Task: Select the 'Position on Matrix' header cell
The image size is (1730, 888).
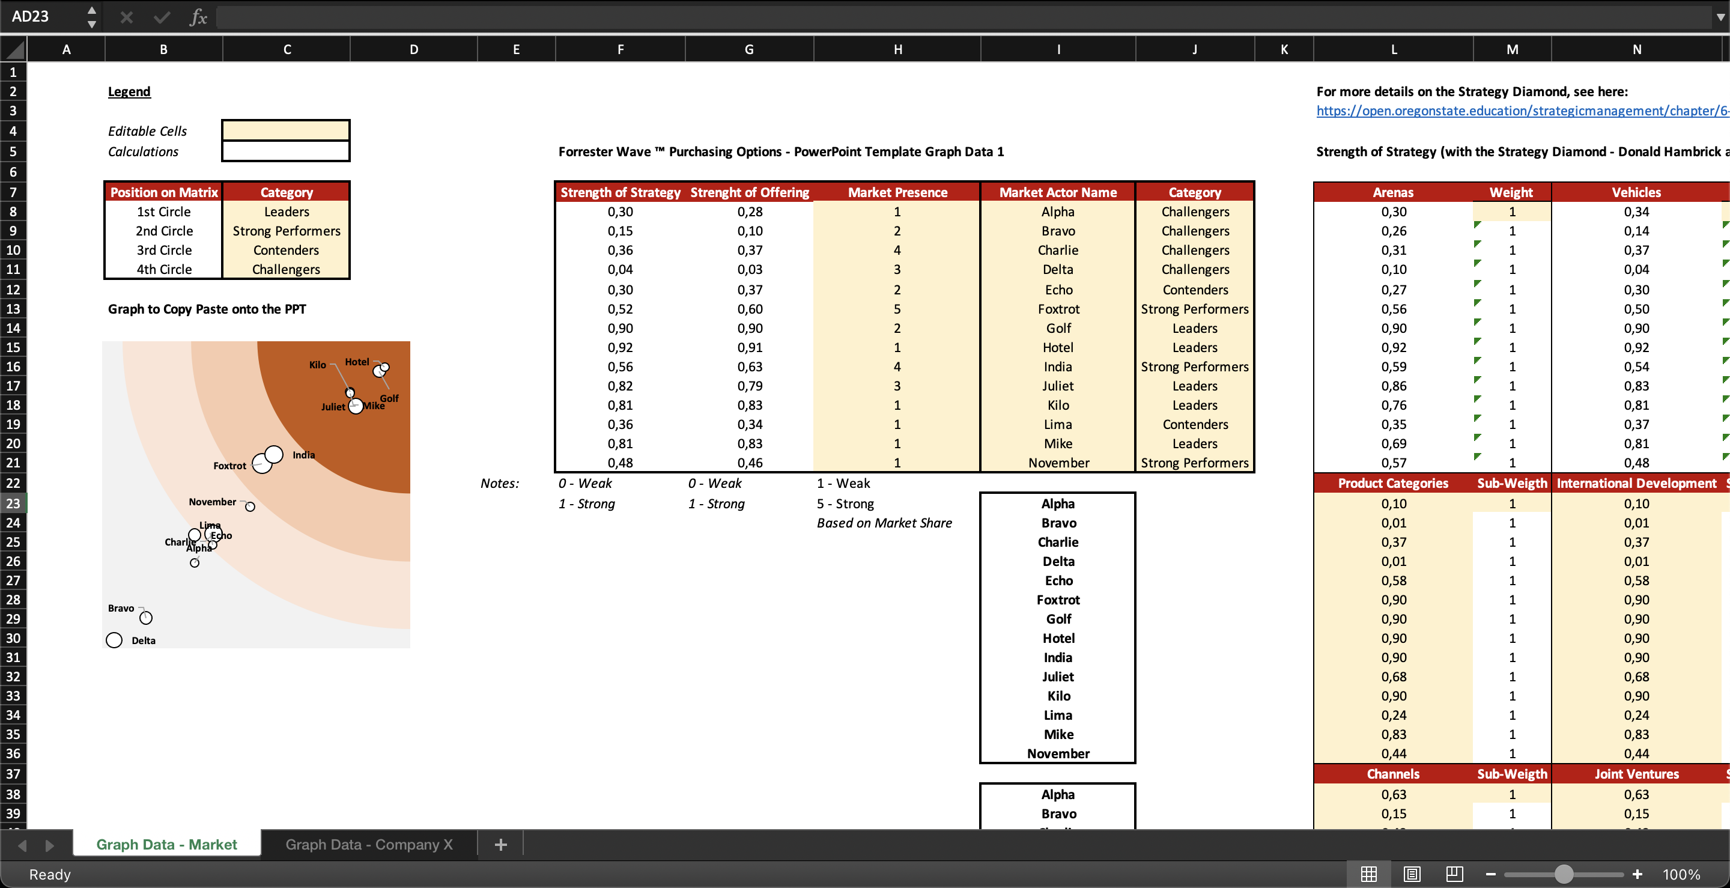Action: click(164, 192)
